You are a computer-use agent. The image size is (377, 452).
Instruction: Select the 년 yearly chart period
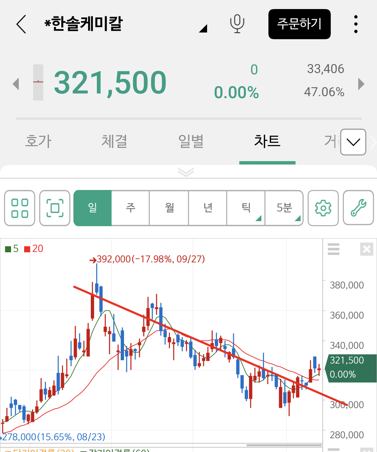coord(208,208)
